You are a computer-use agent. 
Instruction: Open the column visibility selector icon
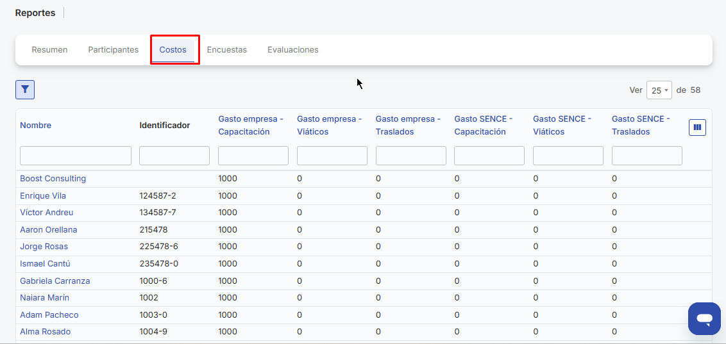pos(697,127)
